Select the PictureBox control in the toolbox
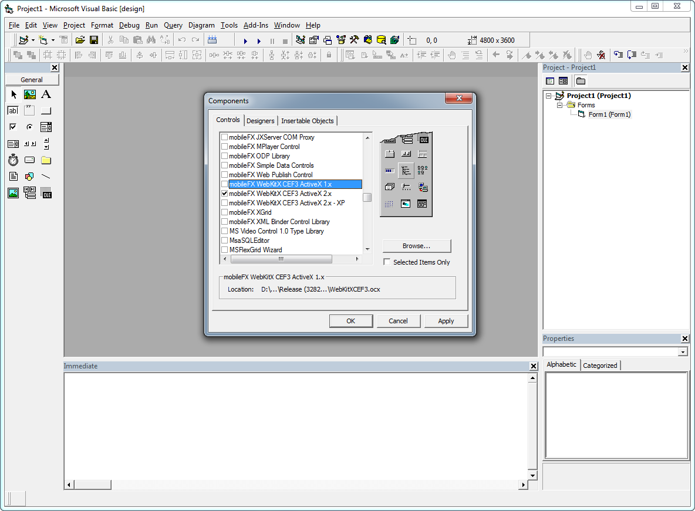695x511 pixels. (30, 94)
